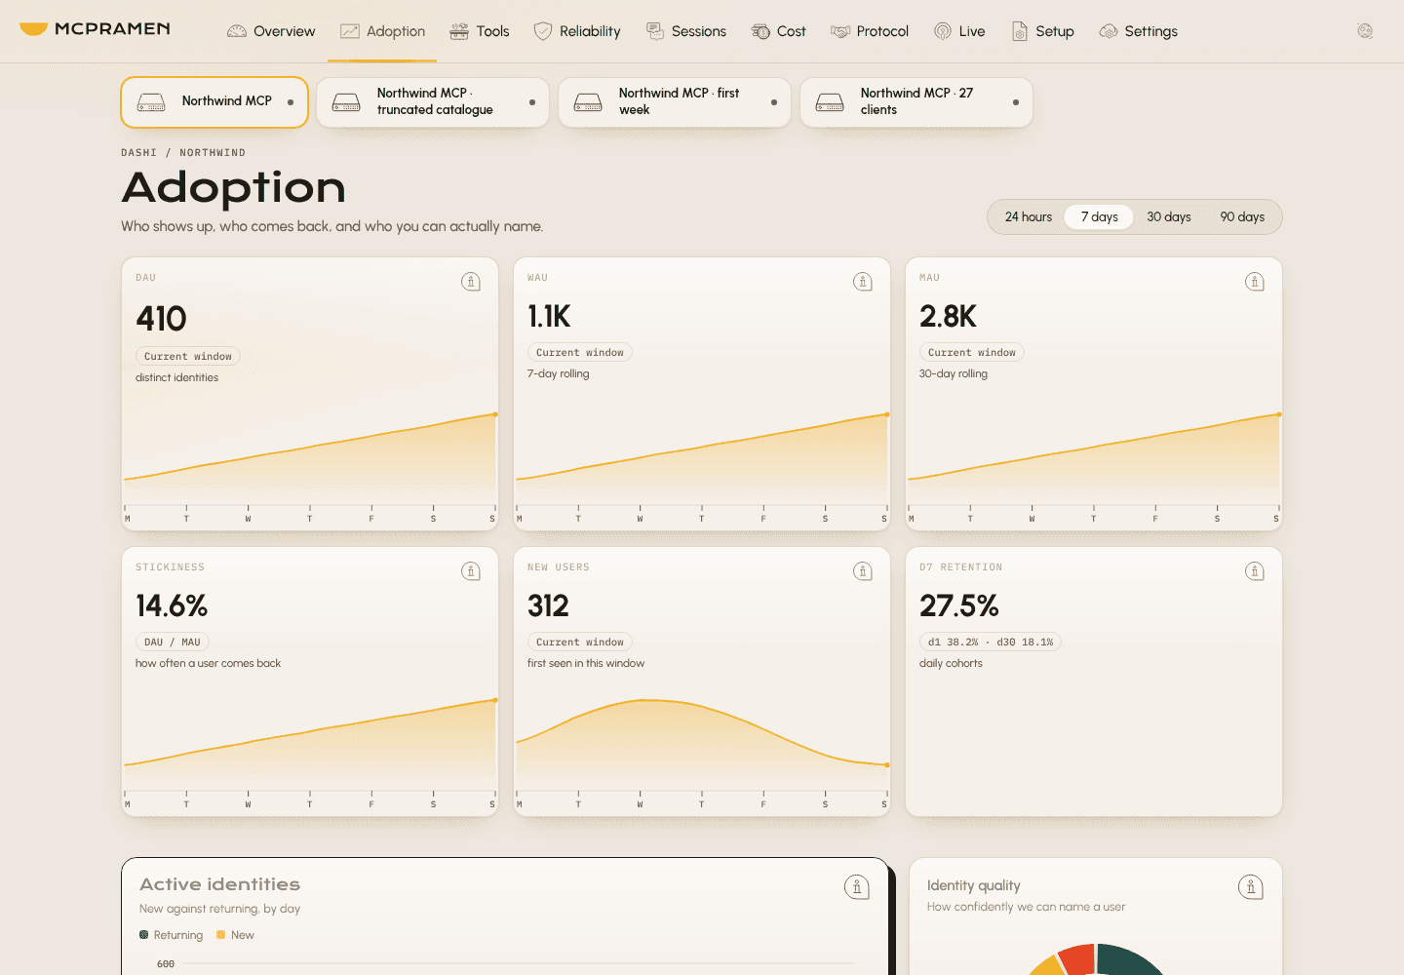Open the Reliability section

577,31
